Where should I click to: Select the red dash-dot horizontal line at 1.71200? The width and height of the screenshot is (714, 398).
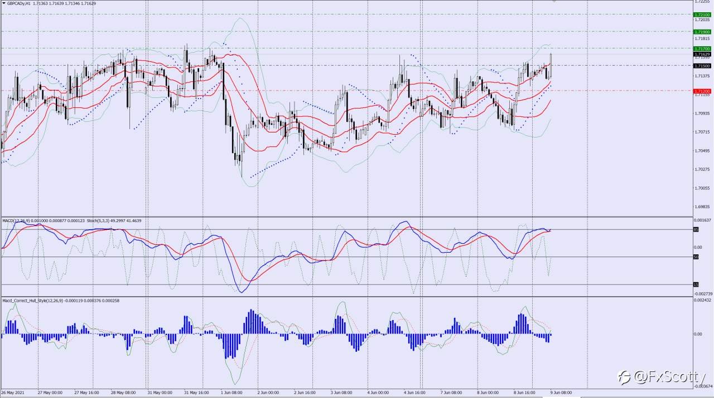pyautogui.click(x=346, y=90)
